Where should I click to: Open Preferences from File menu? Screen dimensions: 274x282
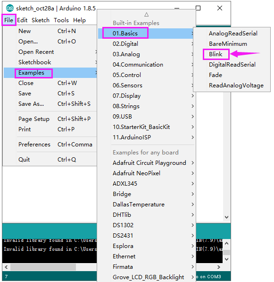(x=50, y=145)
